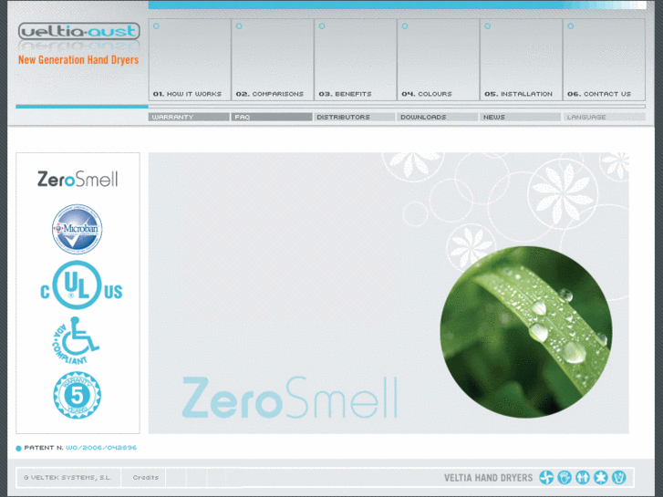Click the fan icon in footer
The image size is (663, 497).
(546, 478)
